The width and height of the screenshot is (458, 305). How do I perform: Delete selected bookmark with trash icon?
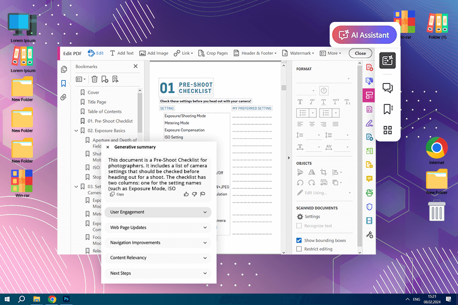tap(94, 79)
